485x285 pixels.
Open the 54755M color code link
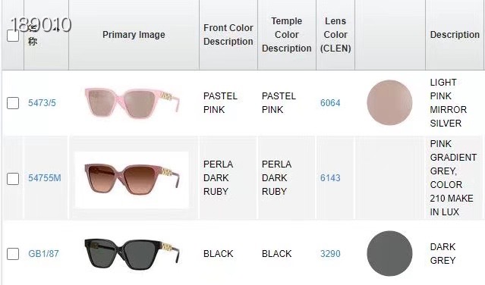pos(45,178)
